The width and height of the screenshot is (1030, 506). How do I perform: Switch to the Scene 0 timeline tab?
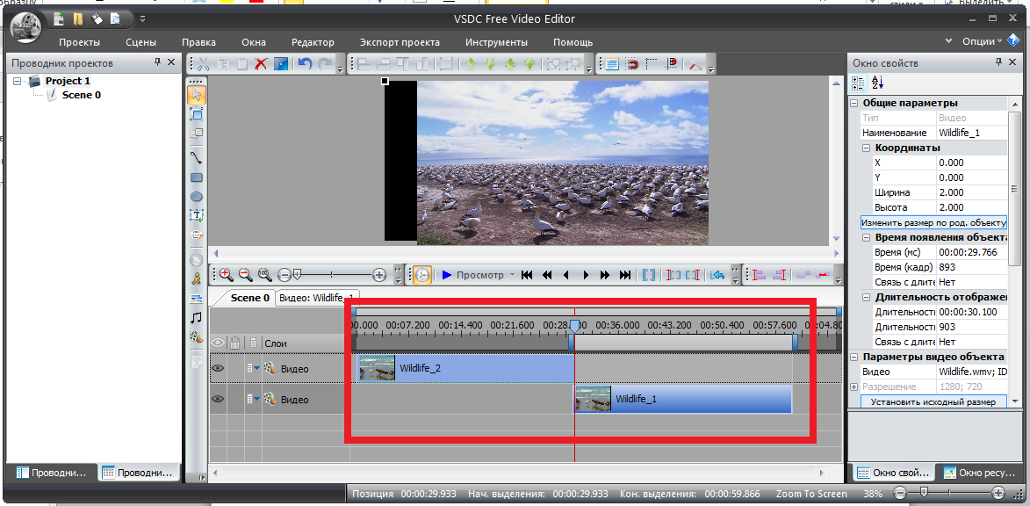(x=249, y=298)
